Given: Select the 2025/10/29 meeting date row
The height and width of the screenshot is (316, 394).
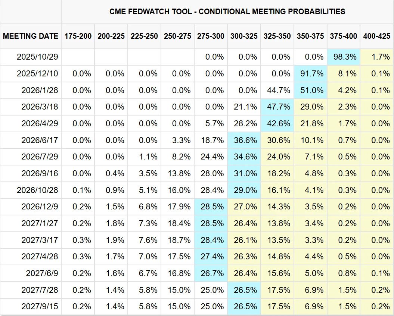Looking at the screenshot, I should click(x=37, y=57).
